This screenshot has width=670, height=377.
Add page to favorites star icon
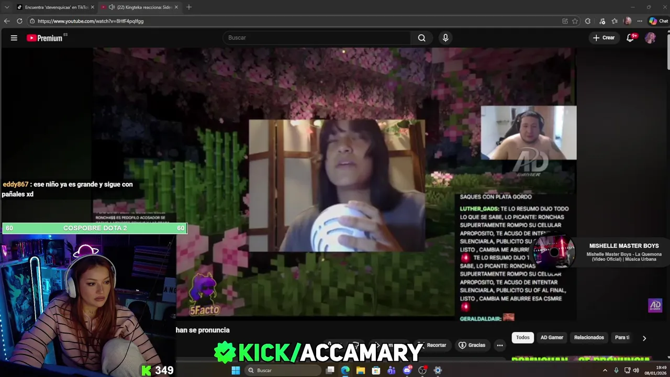575,21
